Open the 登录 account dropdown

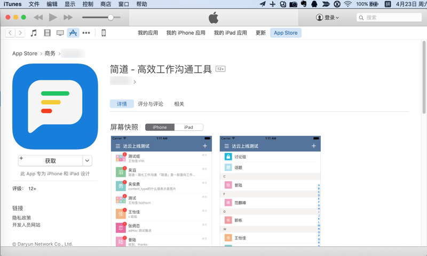(328, 18)
